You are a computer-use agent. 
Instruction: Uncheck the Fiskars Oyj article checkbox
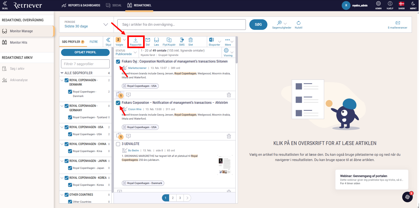118,62
